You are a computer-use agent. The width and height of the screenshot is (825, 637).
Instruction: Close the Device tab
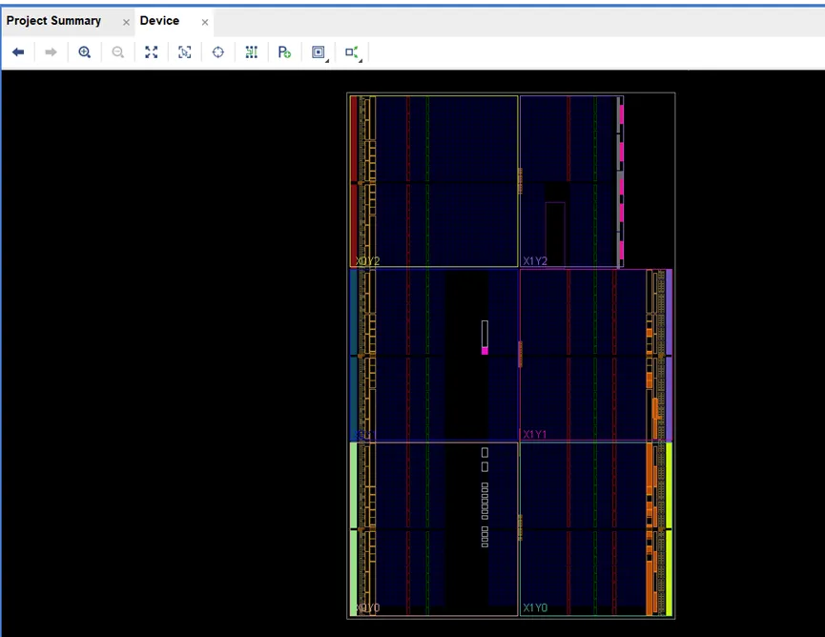(205, 22)
